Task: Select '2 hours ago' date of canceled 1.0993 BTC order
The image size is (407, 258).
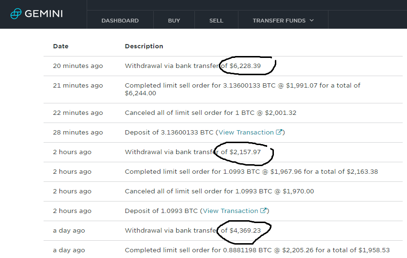Action: (72, 191)
